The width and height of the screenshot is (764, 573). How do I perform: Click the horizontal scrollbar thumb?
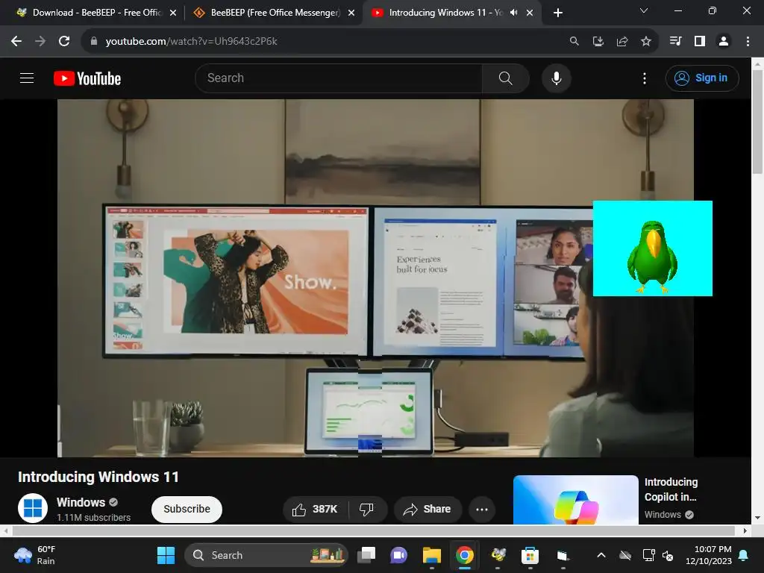click(373, 530)
